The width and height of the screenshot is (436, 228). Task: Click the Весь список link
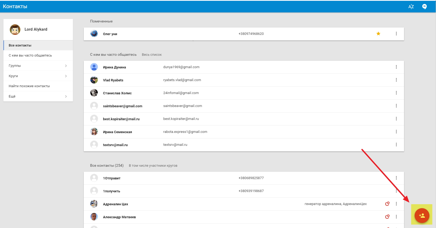click(152, 55)
